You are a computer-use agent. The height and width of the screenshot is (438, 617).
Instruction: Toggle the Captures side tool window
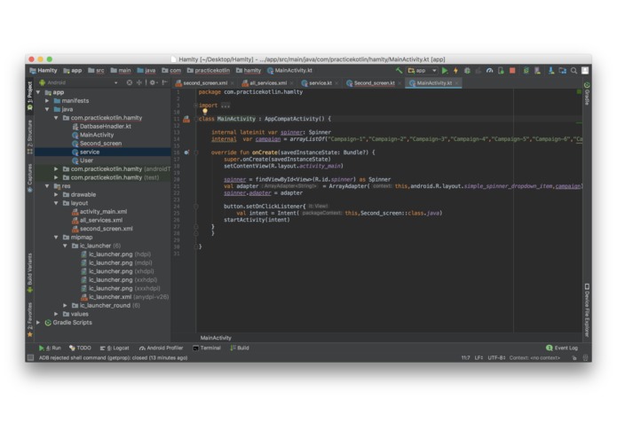point(30,178)
